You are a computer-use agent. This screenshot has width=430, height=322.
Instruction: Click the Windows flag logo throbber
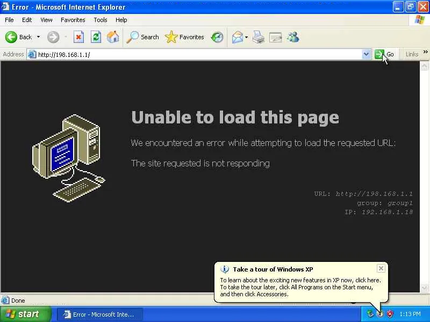(x=420, y=20)
